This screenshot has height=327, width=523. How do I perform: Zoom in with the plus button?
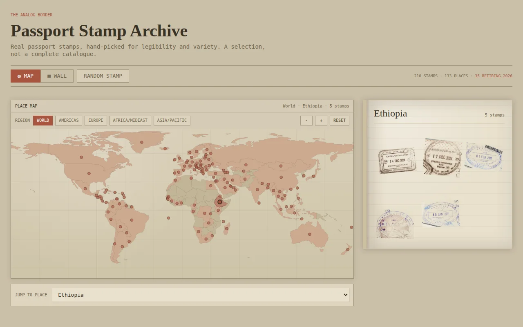coord(321,121)
